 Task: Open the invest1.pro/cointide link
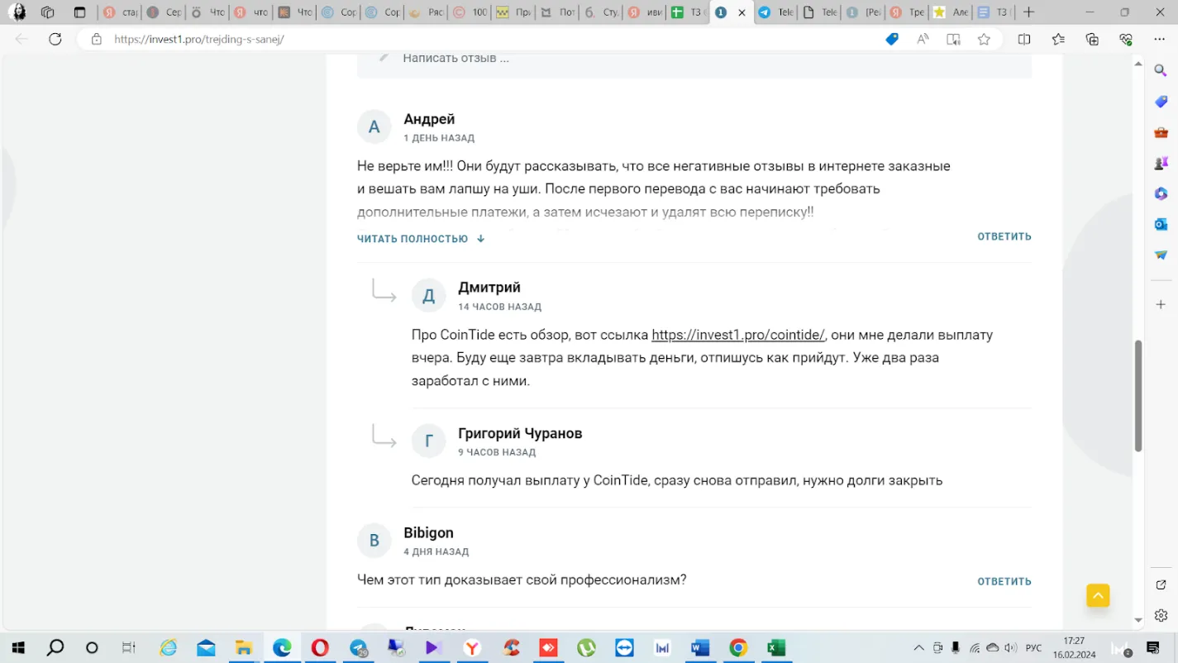(738, 335)
